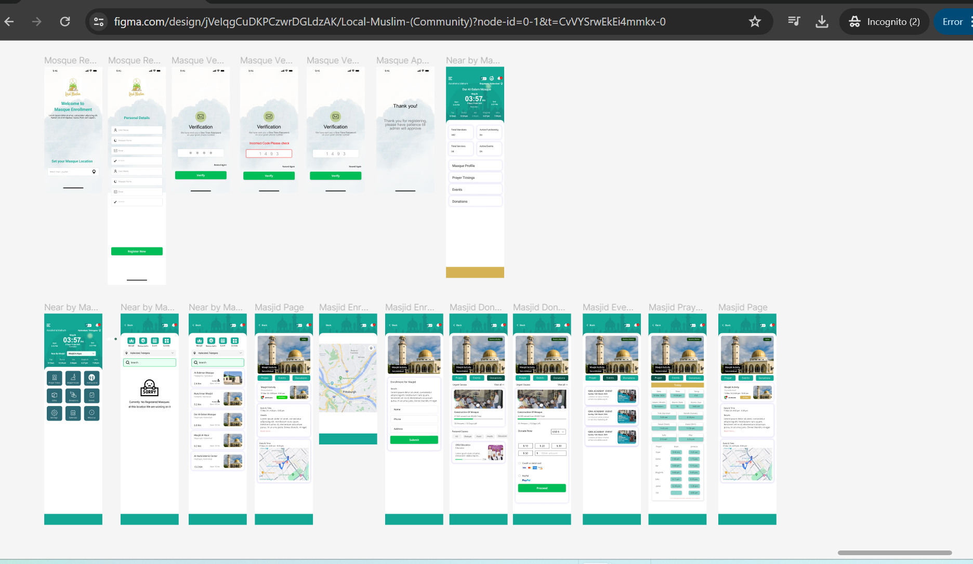Open the browser downloads icon
This screenshot has height=564, width=973.
click(x=822, y=22)
